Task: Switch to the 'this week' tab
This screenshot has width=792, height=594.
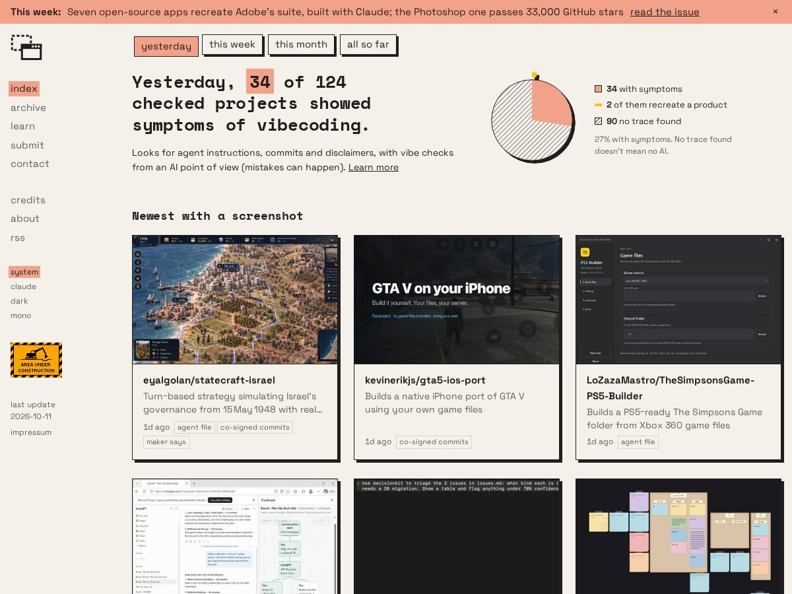Action: click(232, 44)
